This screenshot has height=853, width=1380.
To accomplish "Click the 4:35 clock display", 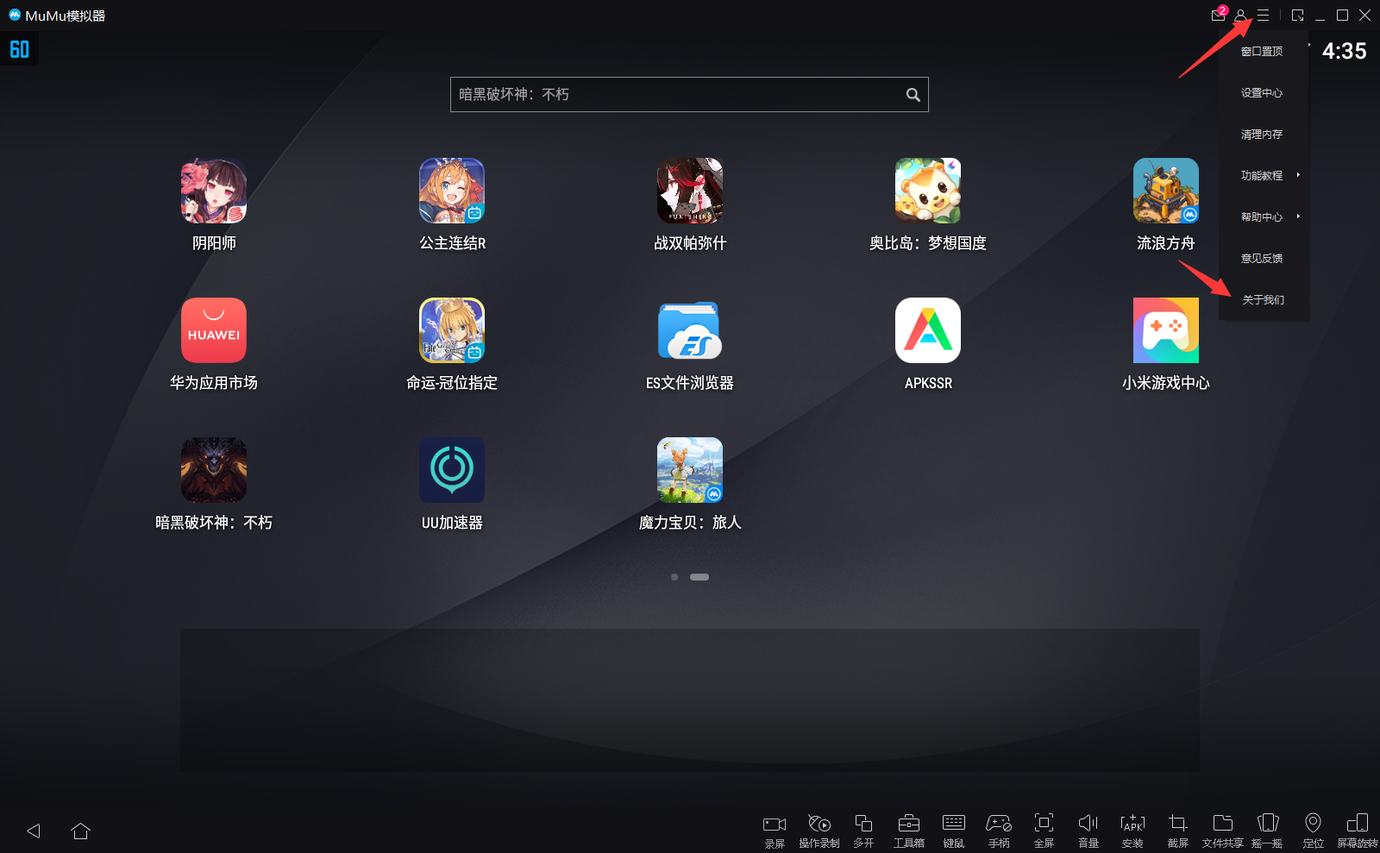I will pos(1344,51).
